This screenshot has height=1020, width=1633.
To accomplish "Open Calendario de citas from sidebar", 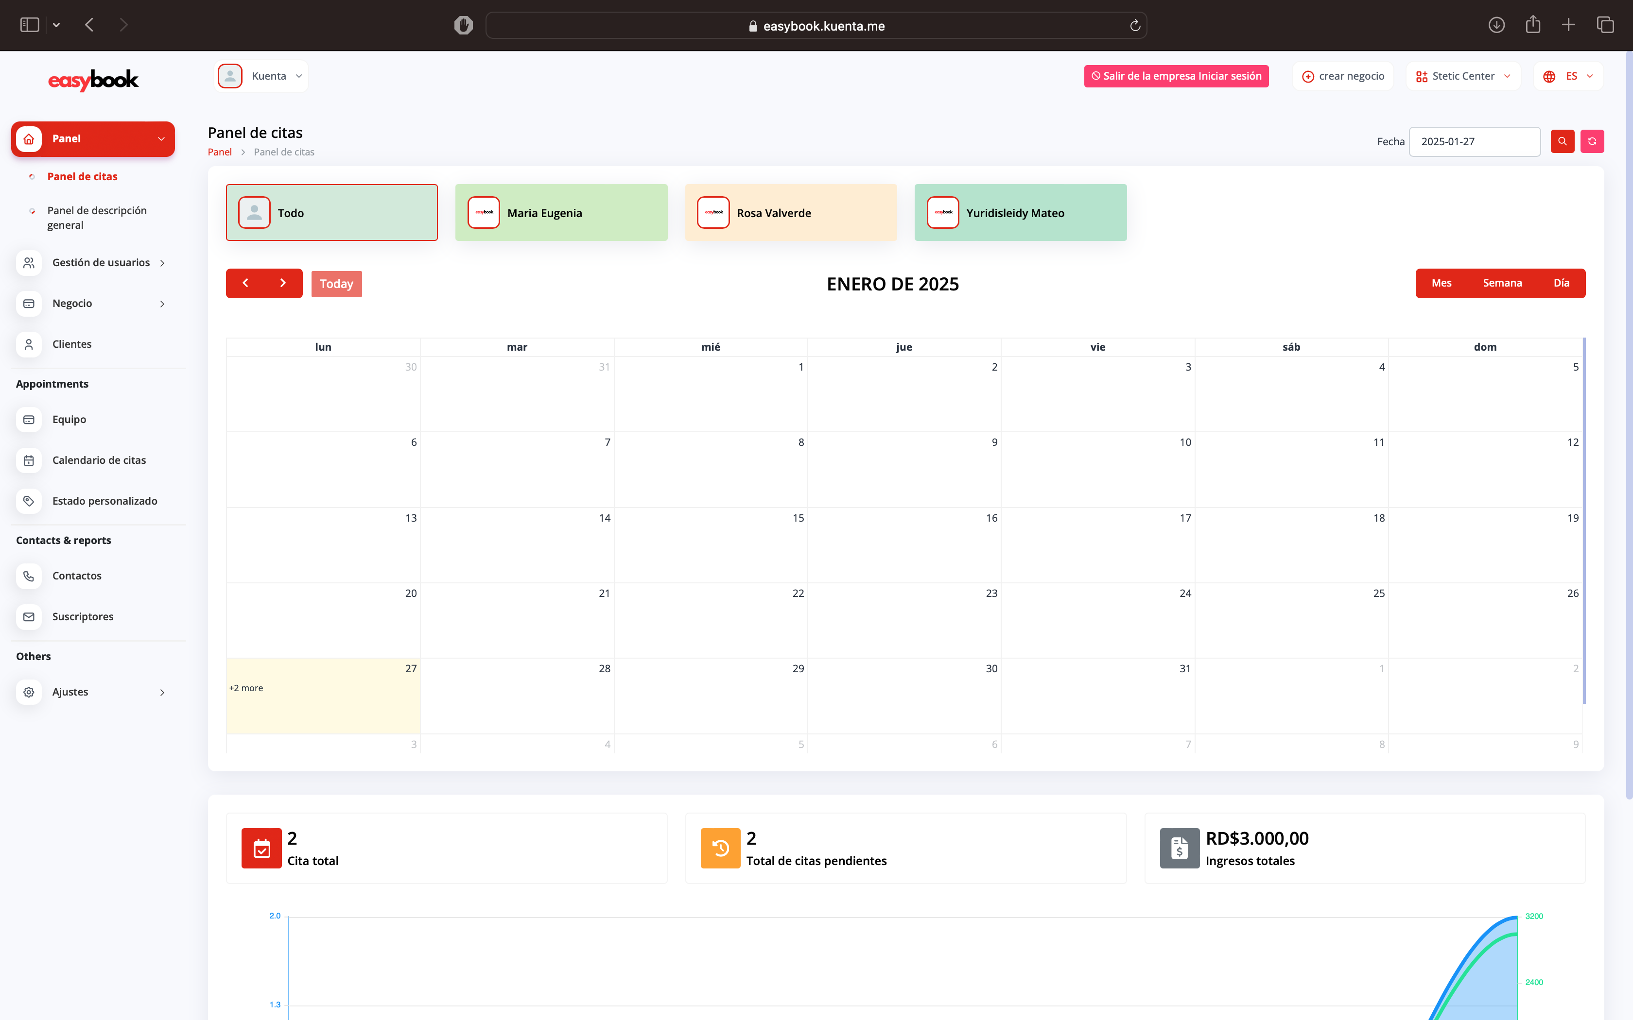I will 99,460.
